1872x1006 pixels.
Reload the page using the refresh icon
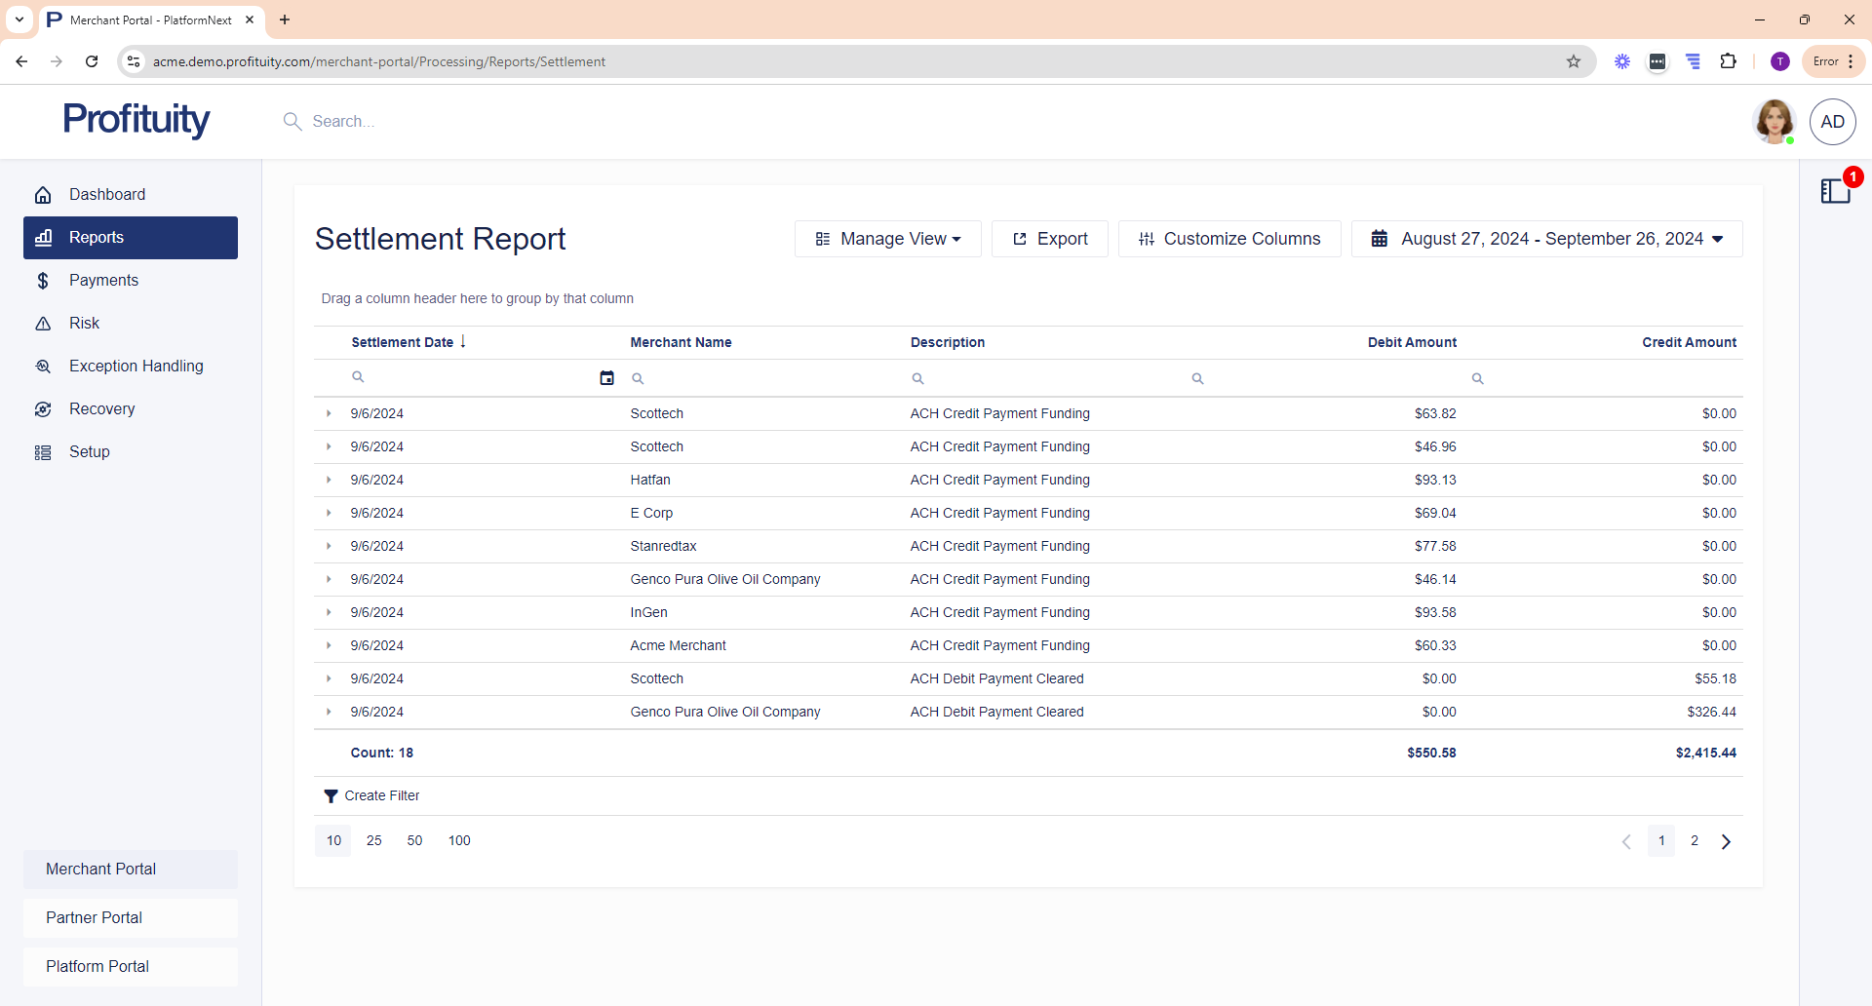(92, 61)
